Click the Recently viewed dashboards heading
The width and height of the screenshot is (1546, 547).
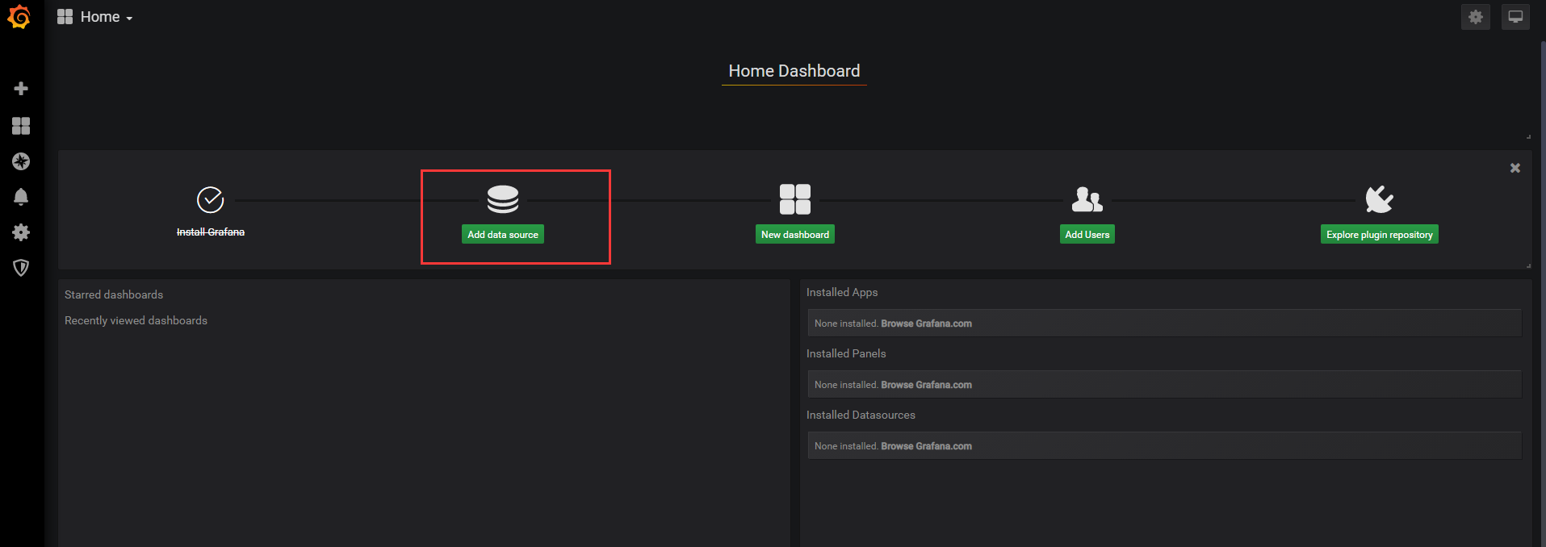click(x=136, y=320)
